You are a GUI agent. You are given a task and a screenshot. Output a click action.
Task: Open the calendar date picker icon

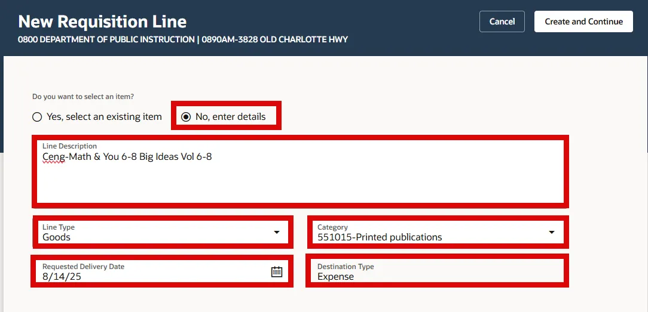(276, 271)
